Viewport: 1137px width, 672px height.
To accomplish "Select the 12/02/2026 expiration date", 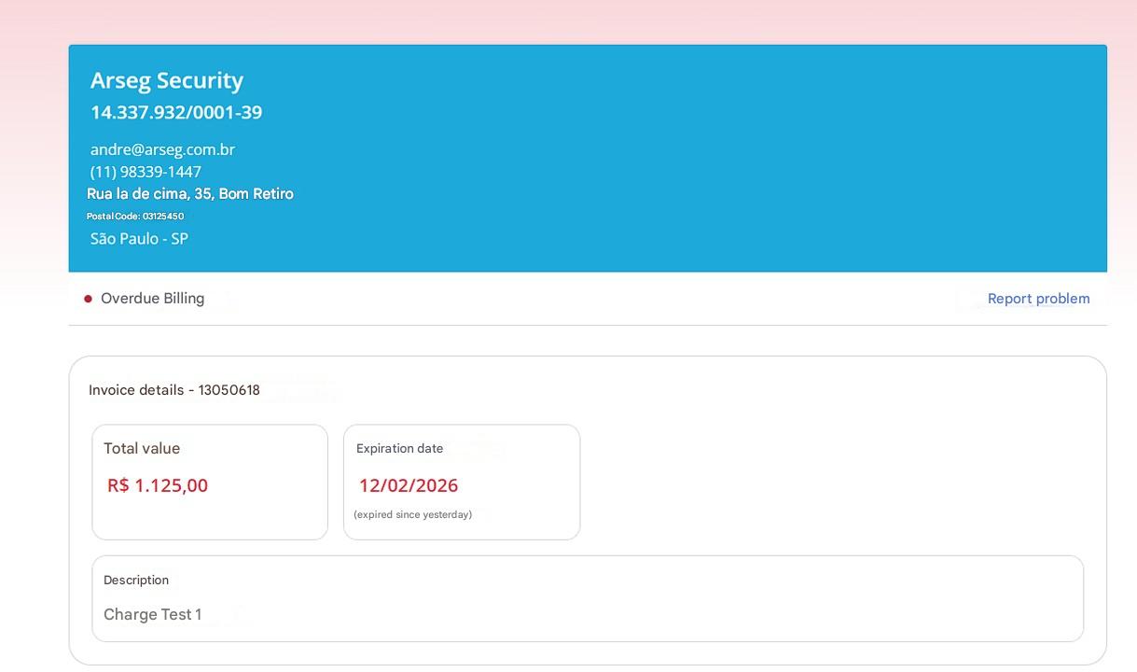I will point(409,485).
